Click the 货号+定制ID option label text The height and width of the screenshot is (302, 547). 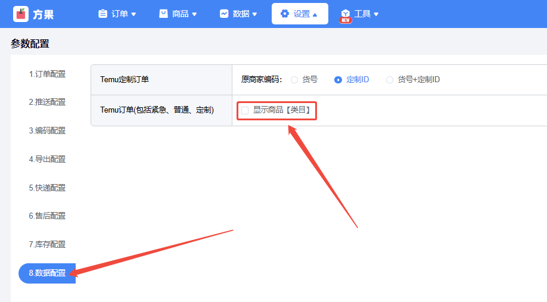click(419, 79)
